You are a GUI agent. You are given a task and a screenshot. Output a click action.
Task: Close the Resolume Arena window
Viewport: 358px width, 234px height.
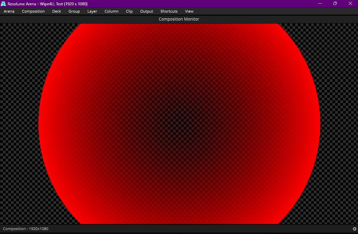click(x=350, y=4)
